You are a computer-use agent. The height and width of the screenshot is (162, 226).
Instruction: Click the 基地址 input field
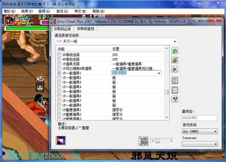[200, 118]
